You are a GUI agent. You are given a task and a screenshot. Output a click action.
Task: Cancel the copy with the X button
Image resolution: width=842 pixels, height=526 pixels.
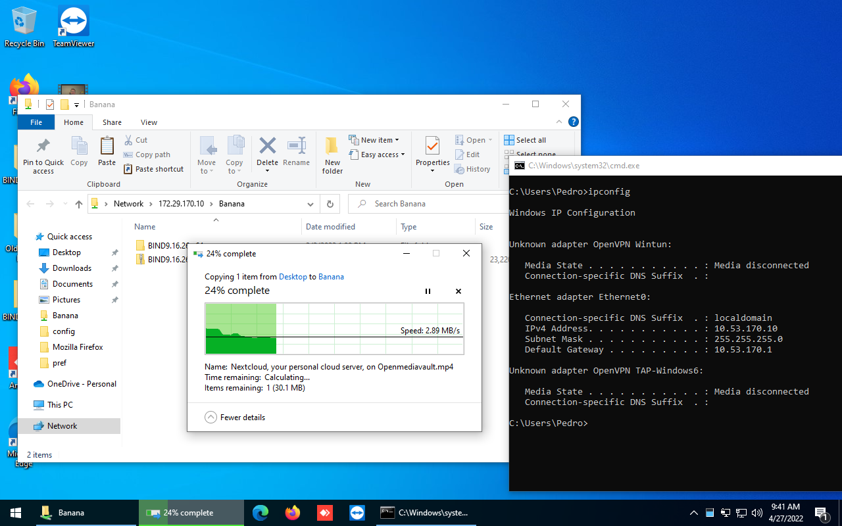[458, 291]
